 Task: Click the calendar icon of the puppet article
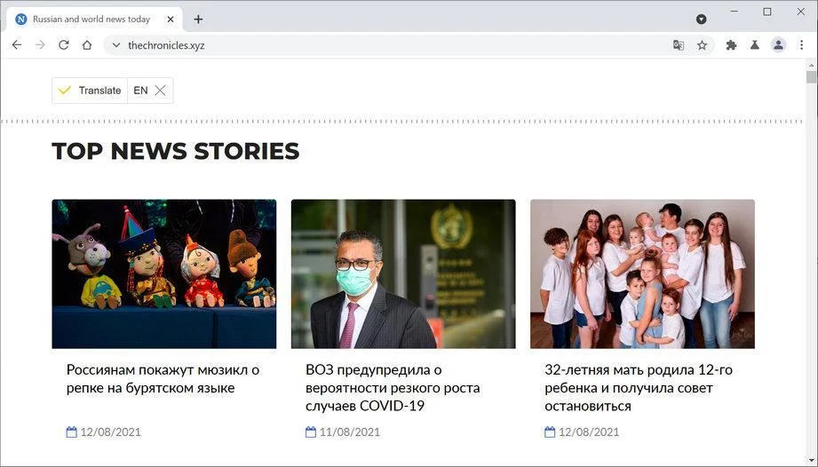coord(71,431)
